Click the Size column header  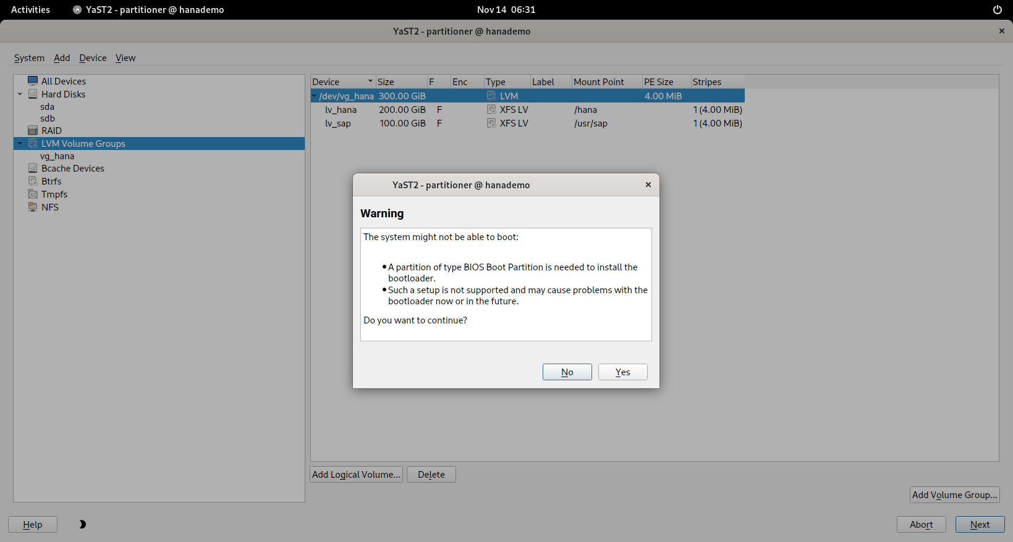[x=401, y=81]
